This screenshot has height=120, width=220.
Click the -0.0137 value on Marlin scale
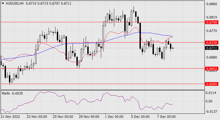tap(211, 112)
